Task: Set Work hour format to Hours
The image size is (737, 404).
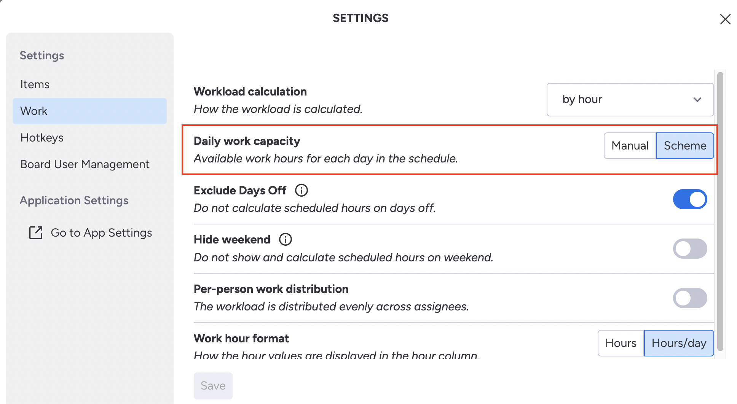Action: (x=621, y=343)
